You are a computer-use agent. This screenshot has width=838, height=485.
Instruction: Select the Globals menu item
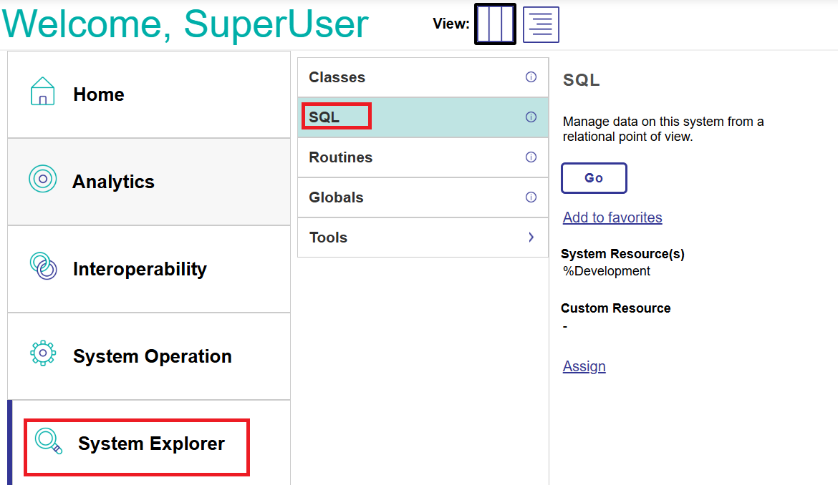click(337, 197)
